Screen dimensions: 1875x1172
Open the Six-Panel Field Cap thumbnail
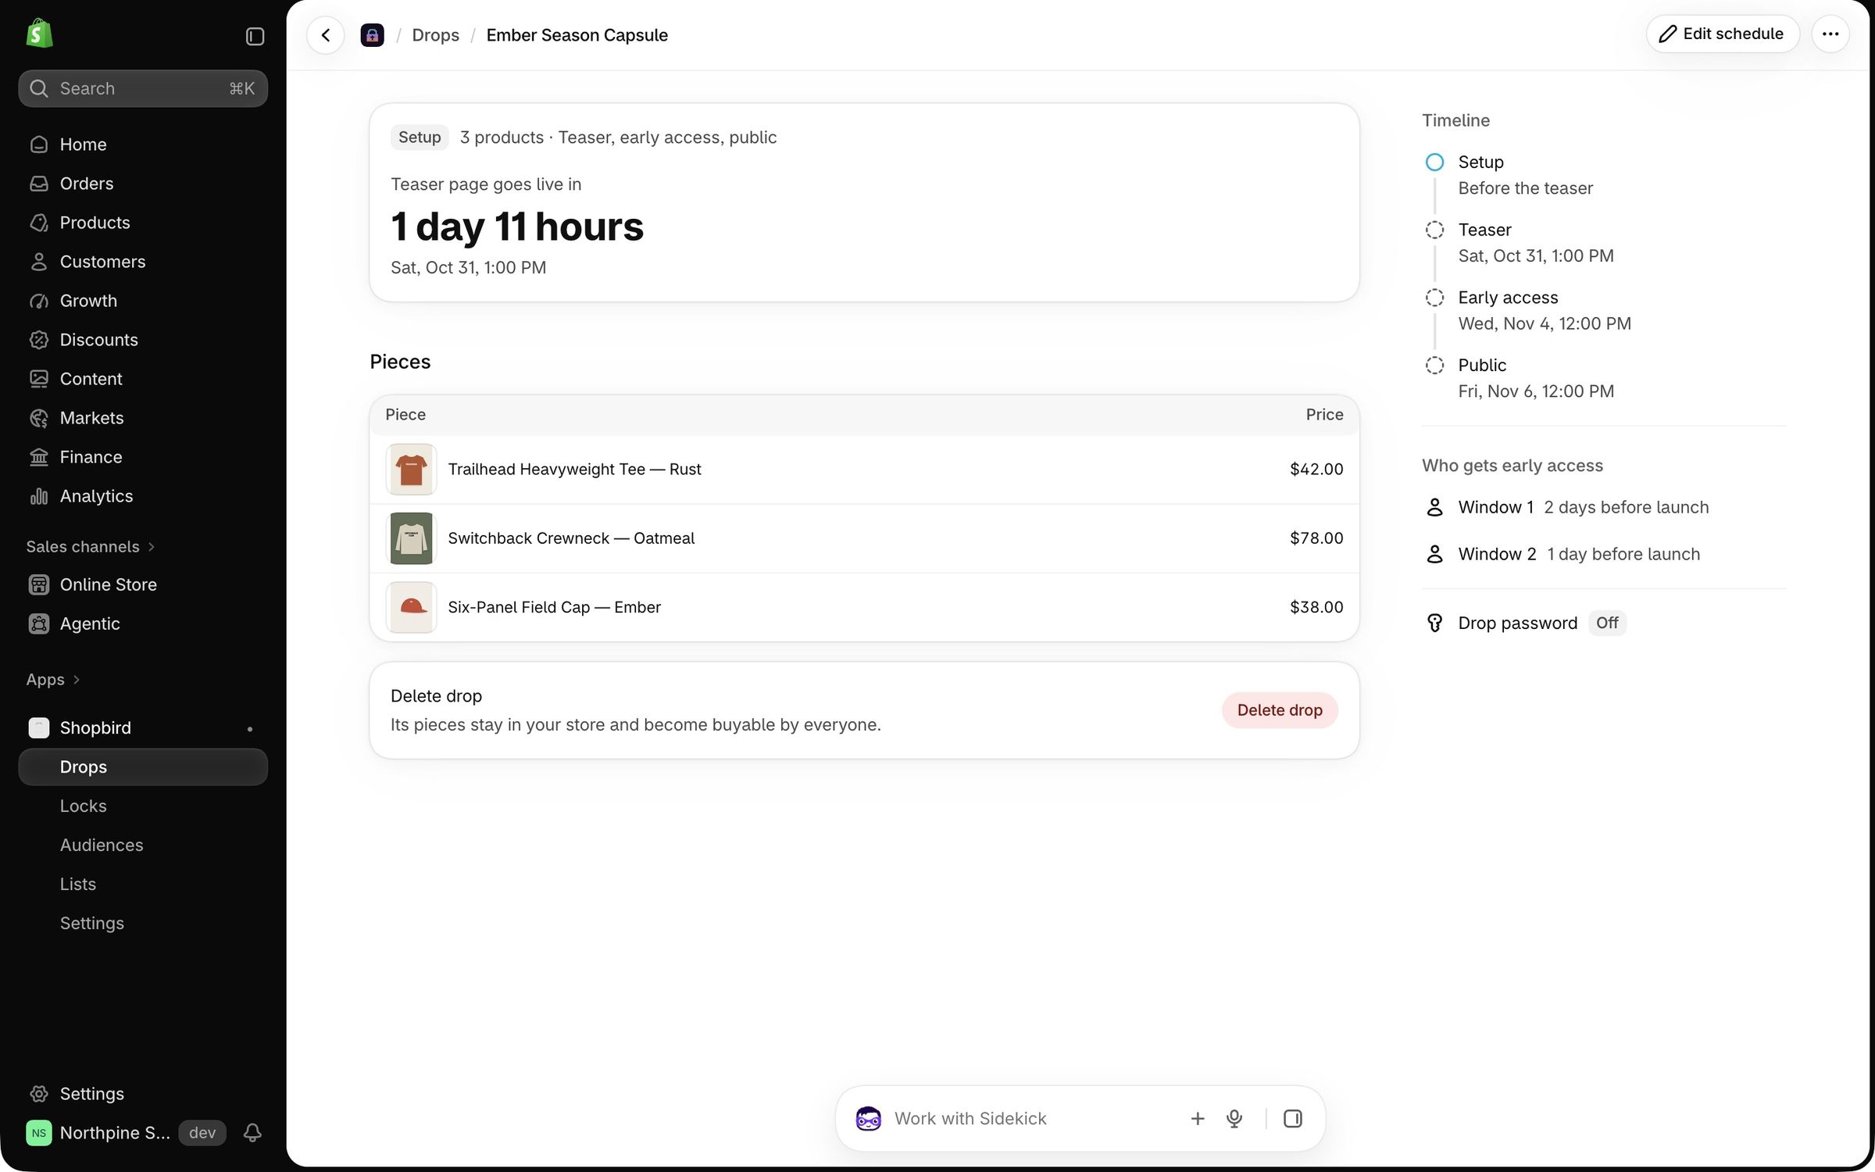(411, 608)
